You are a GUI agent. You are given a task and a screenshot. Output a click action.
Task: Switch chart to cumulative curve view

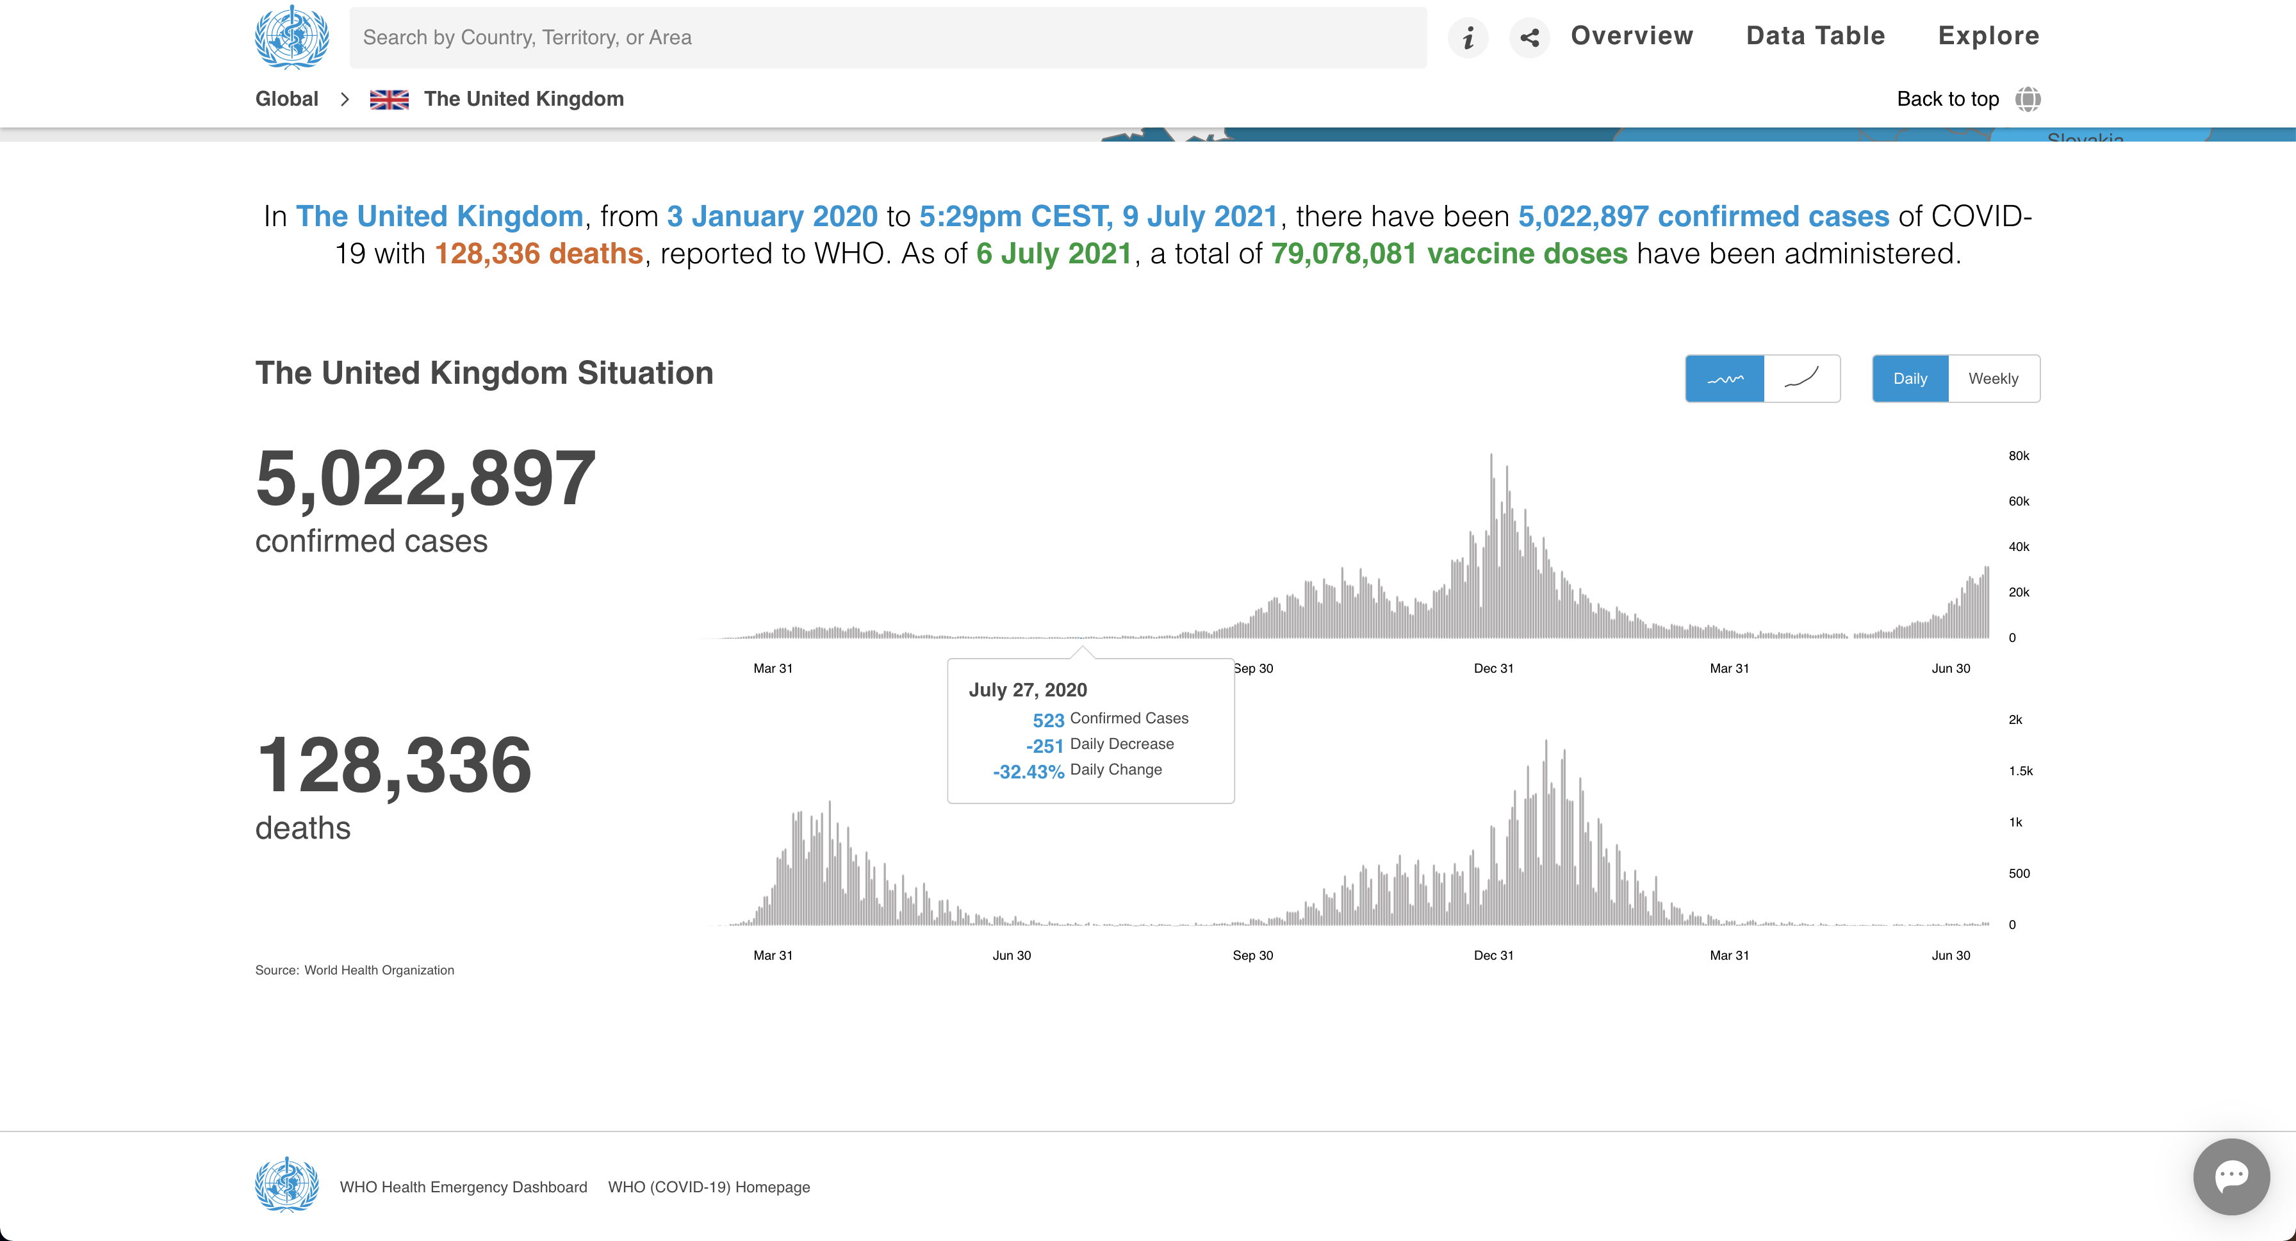[x=1801, y=379]
